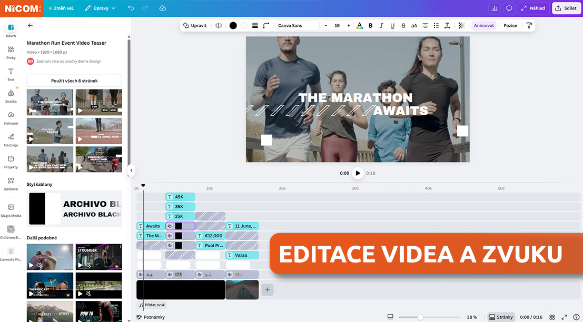Click the black fill color swatch
Viewport: 583px width, 322px height.
(x=233, y=25)
